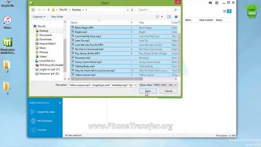Open the menu icon beside feedback
This screenshot has width=261, height=147.
click(217, 3)
